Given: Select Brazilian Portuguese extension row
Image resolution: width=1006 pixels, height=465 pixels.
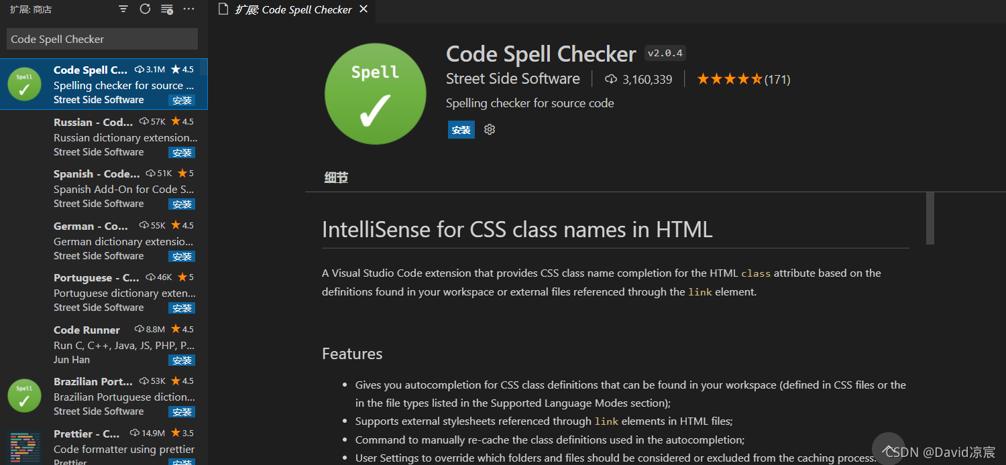Looking at the screenshot, I should coord(104,396).
